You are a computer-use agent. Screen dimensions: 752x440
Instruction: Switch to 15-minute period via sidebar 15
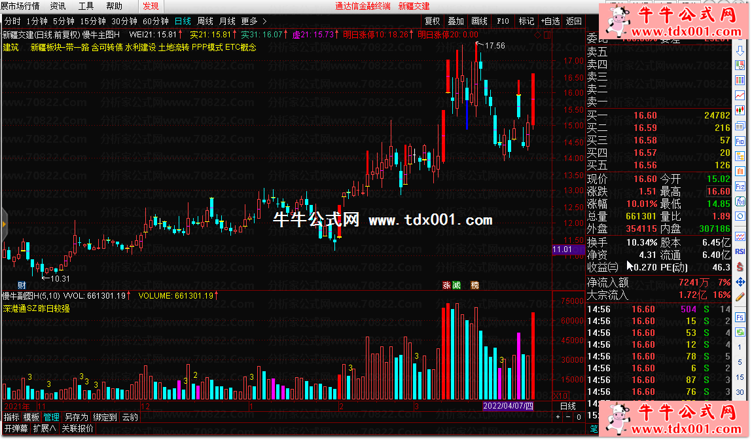(740, 377)
